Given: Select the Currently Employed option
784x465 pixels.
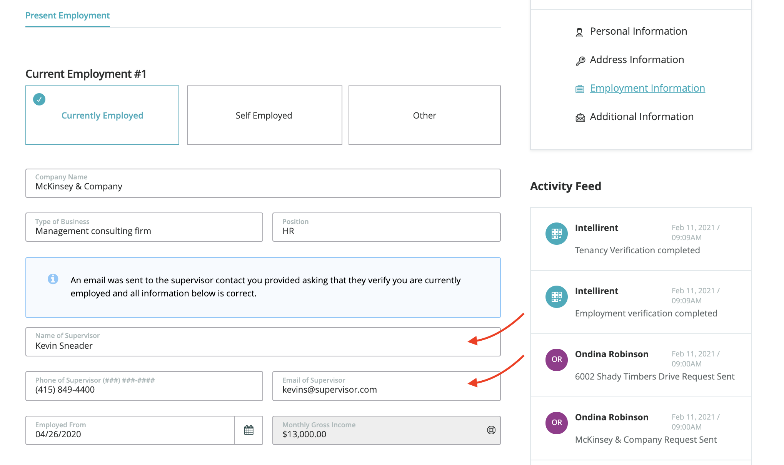Looking at the screenshot, I should 102,115.
